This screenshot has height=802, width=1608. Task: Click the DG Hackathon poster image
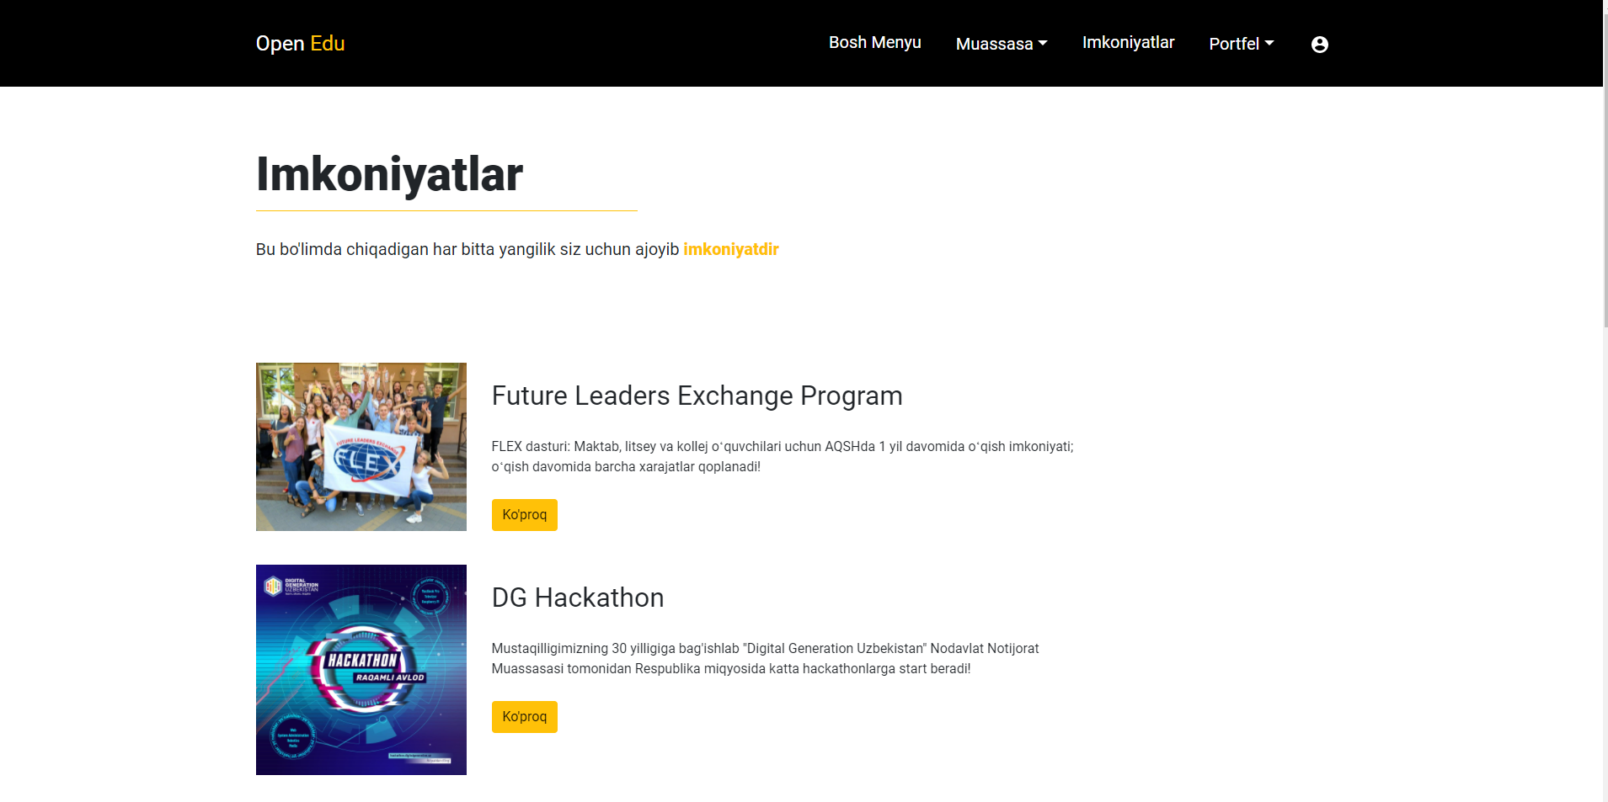click(361, 669)
